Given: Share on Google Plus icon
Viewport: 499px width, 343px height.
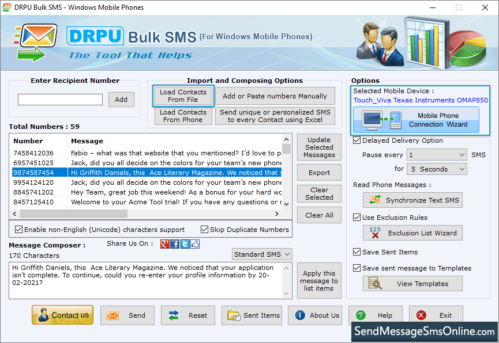Looking at the screenshot, I should click(x=165, y=244).
